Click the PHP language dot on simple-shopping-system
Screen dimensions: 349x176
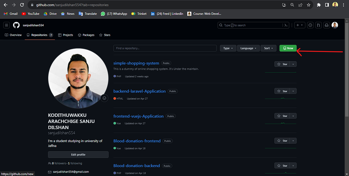(x=114, y=76)
